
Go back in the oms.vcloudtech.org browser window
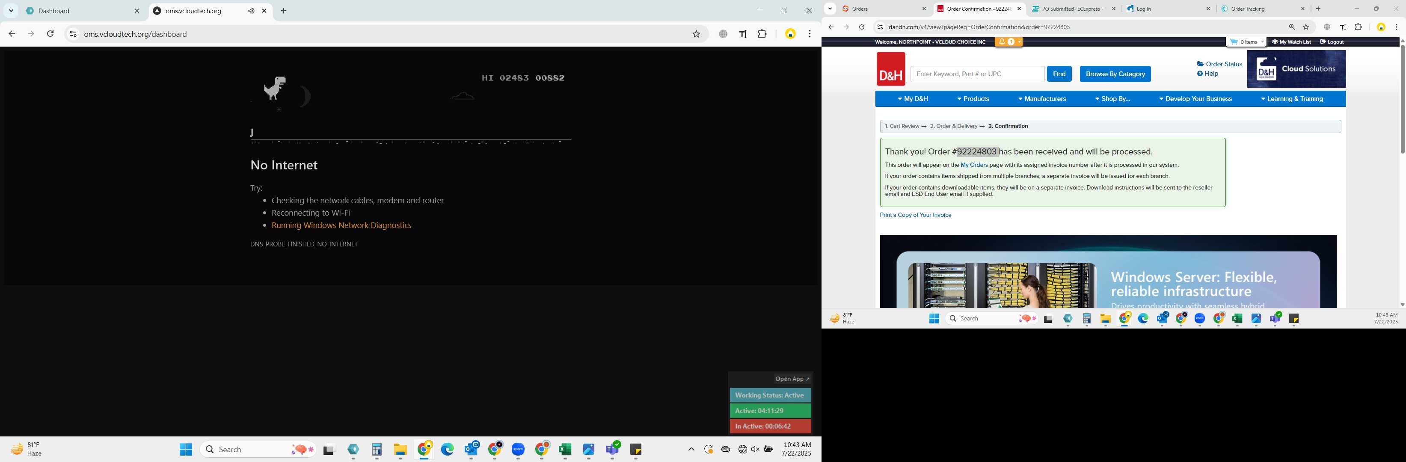tap(12, 34)
